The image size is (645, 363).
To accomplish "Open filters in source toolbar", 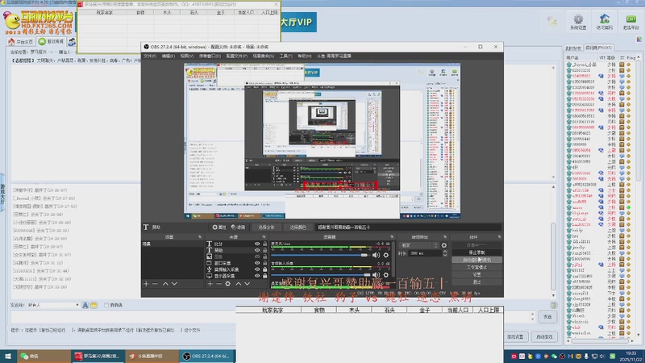I will coord(238,227).
